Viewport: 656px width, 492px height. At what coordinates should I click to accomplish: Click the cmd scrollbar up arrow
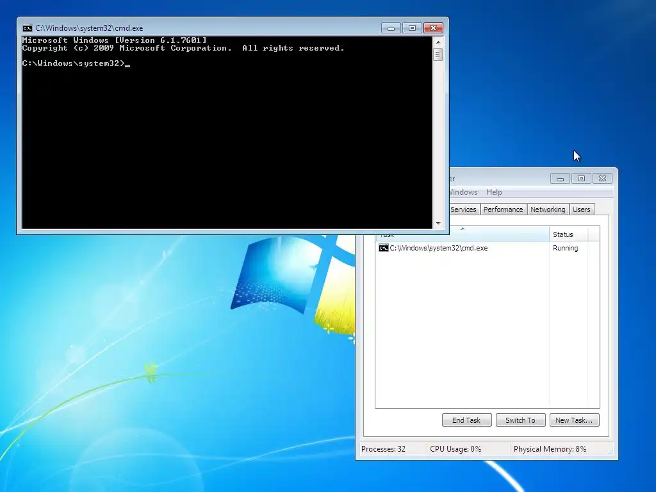coord(438,42)
